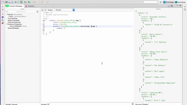Close the Transform Message tab
187x105 pixels.
coord(23,6)
